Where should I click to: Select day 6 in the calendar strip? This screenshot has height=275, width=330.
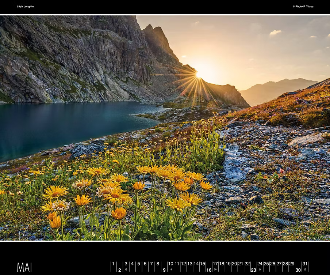pos(145,264)
